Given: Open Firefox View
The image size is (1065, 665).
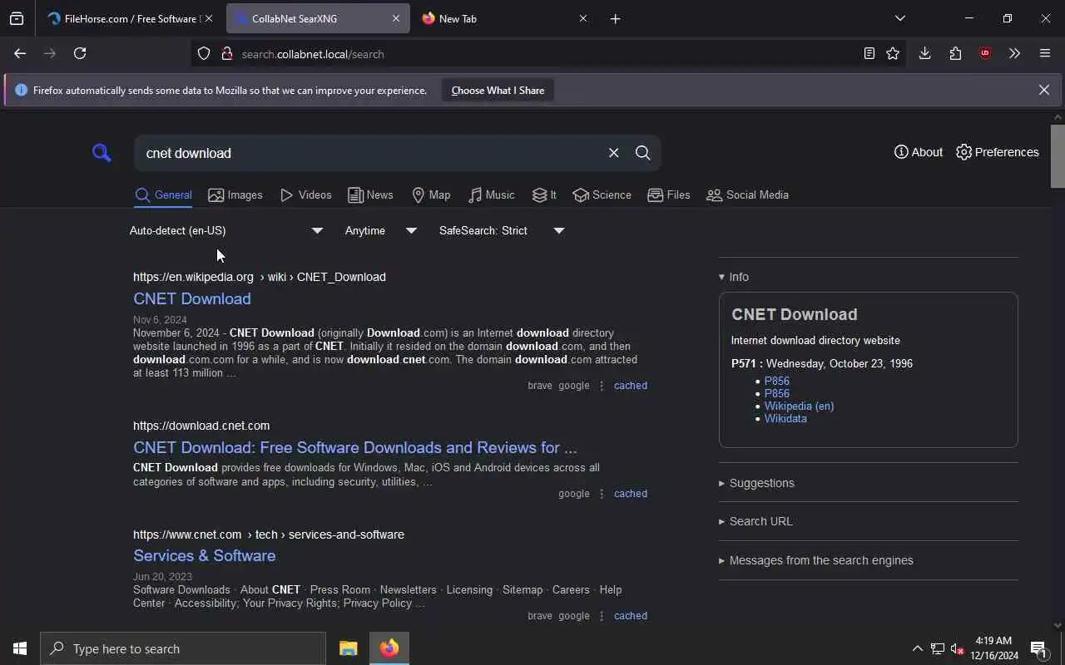Looking at the screenshot, I should coord(17,18).
